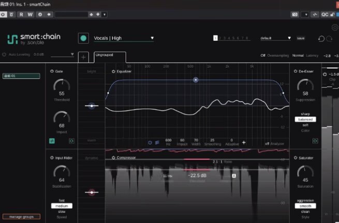Toggle the EQ band blue power icon
Image resolution: width=339 pixels, height=223 pixels.
point(150,142)
